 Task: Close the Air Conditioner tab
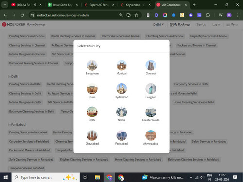pyautogui.click(x=186, y=5)
